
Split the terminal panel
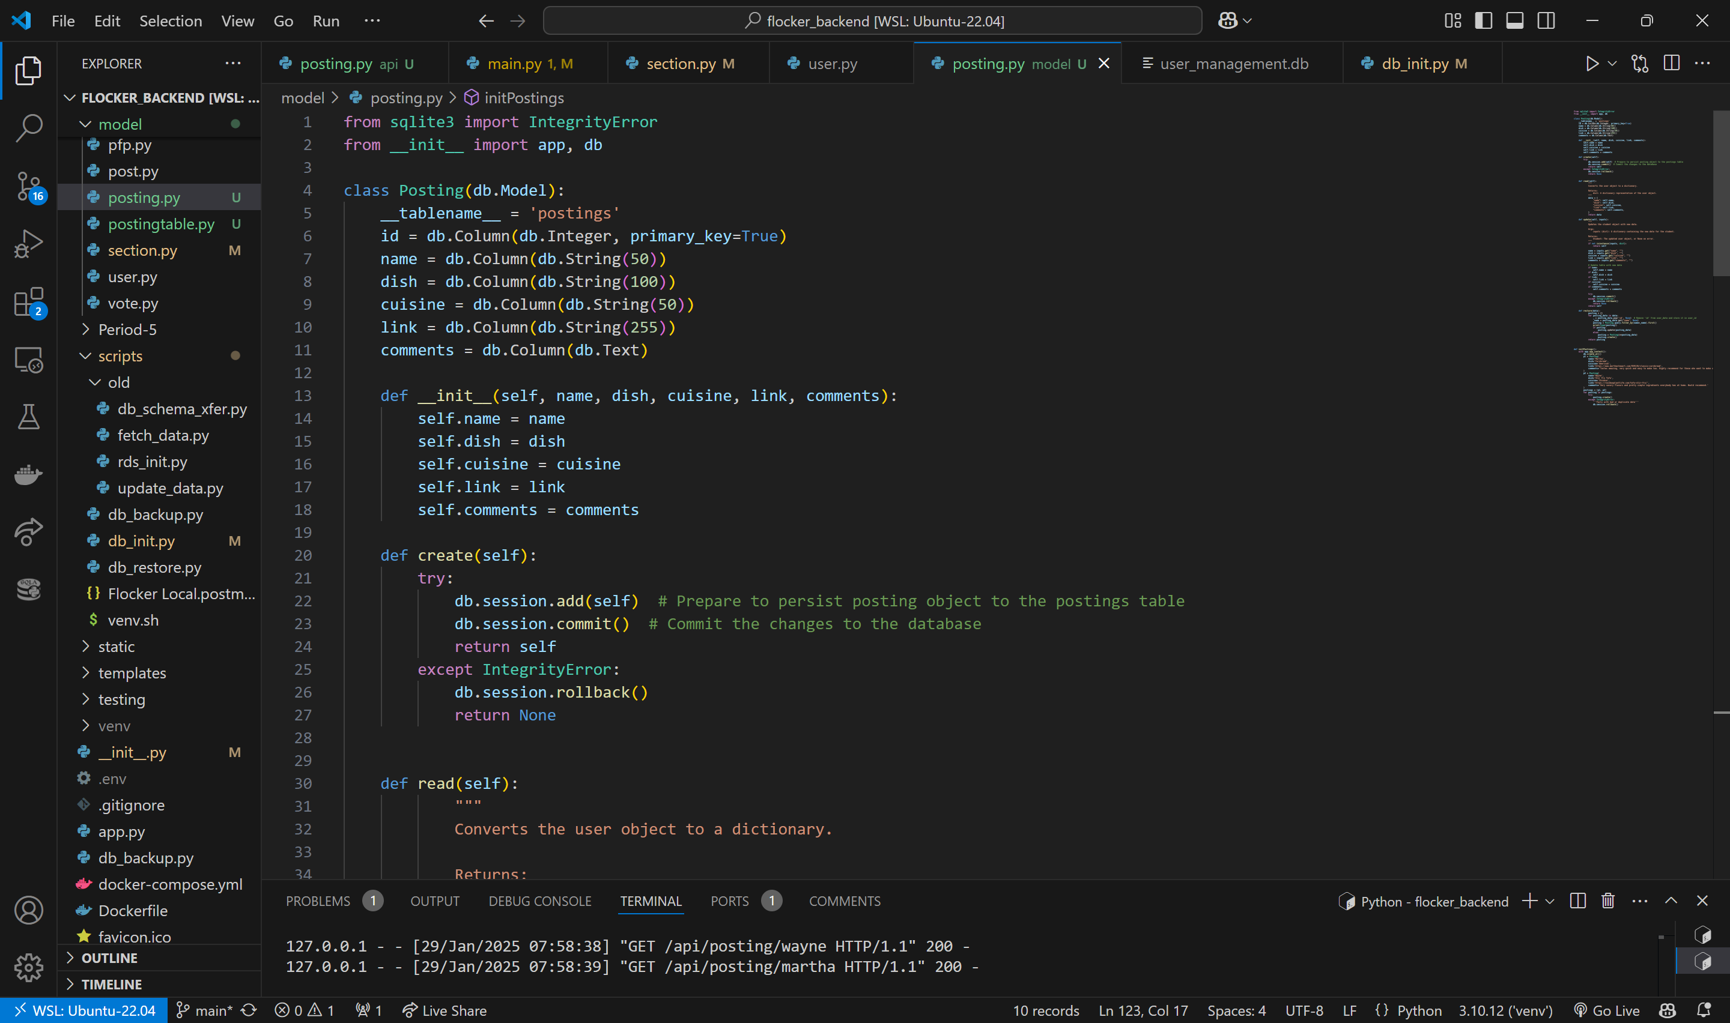1577,901
